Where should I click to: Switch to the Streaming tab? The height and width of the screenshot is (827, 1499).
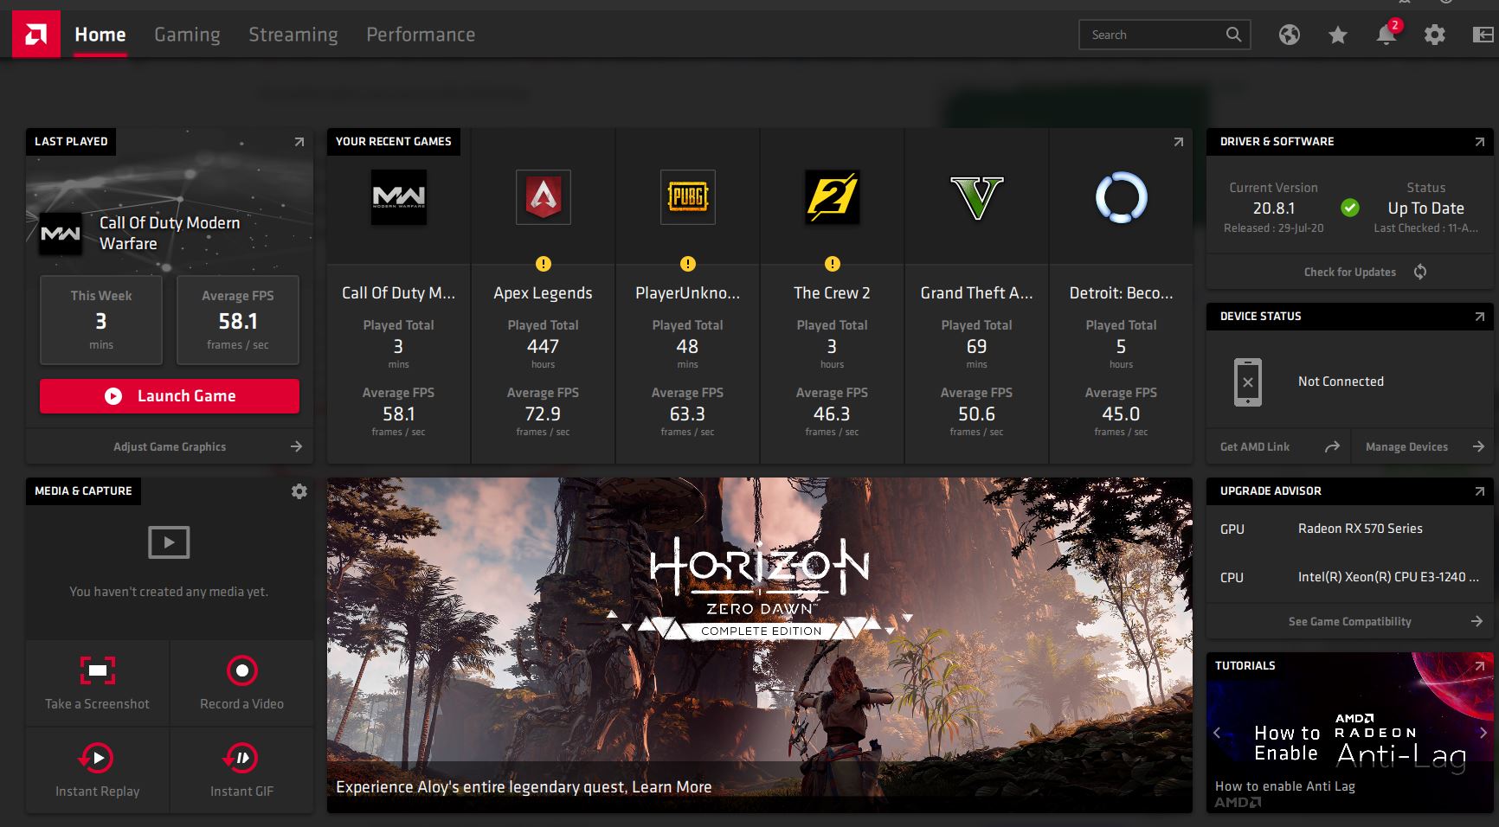(x=293, y=35)
